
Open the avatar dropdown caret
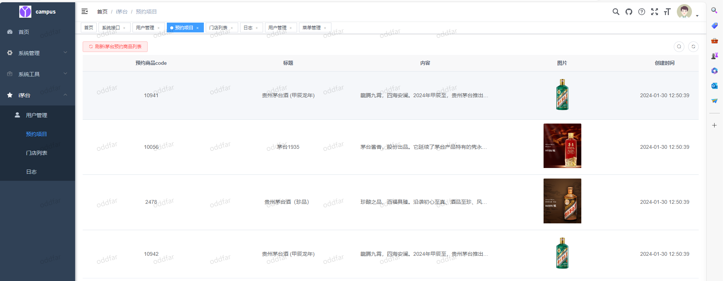[x=697, y=16]
